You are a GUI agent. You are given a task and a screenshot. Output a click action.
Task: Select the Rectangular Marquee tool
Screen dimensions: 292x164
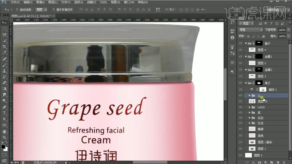[x=4, y=29]
